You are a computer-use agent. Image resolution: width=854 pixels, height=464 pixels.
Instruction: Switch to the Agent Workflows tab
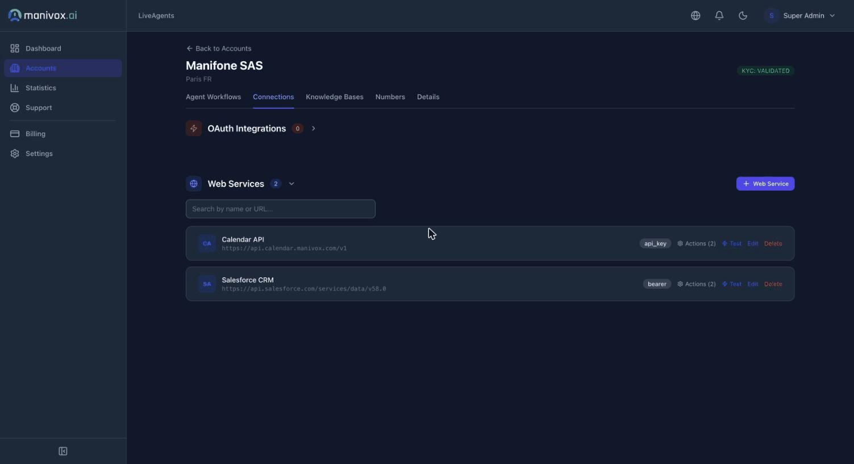click(213, 97)
